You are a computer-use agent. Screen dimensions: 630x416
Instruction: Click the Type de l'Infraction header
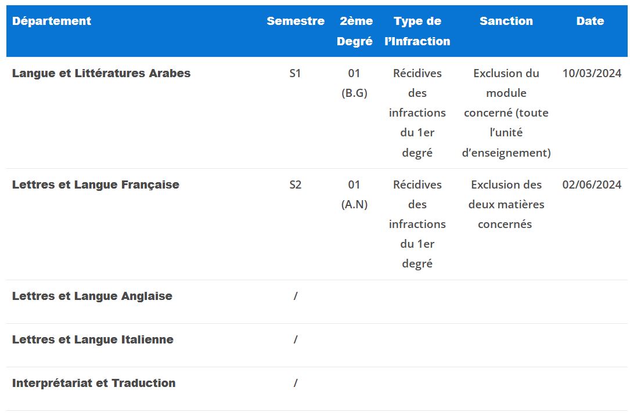(x=417, y=31)
